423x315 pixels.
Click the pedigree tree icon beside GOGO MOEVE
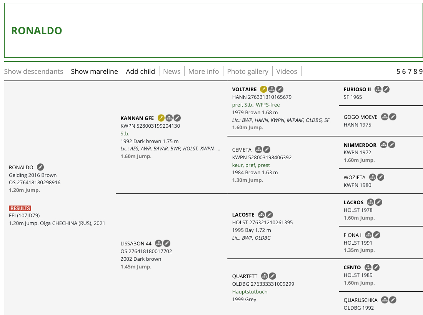(x=385, y=117)
